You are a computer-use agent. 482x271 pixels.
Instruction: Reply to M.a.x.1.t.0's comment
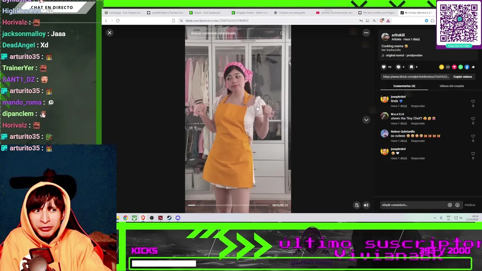(418, 123)
